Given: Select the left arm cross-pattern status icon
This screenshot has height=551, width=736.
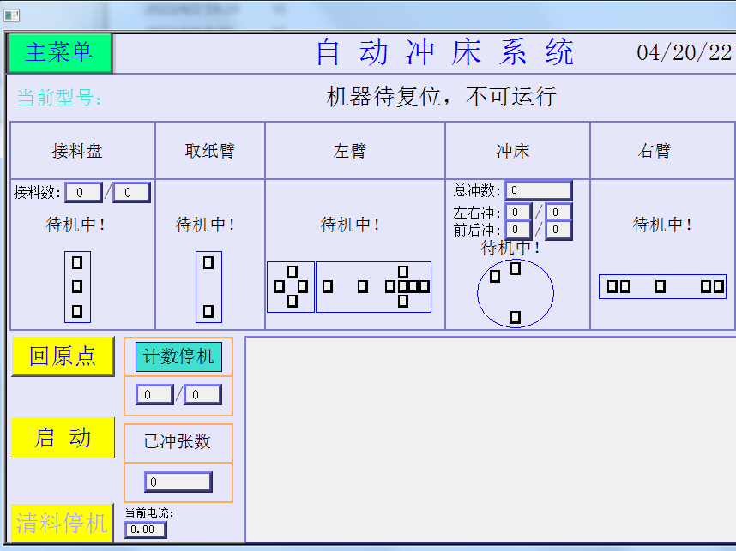Looking at the screenshot, I should click(291, 287).
